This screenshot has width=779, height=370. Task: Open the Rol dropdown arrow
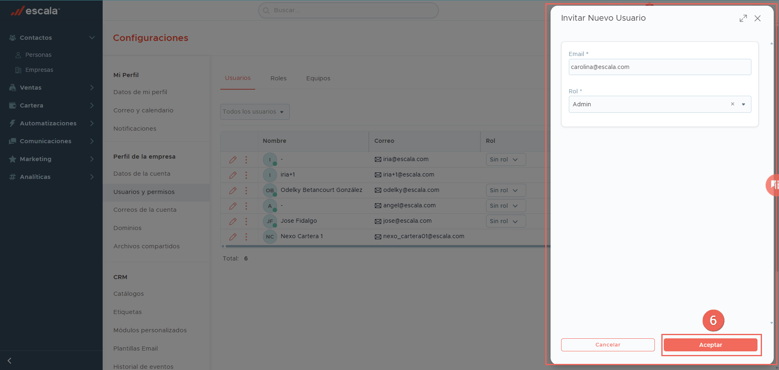744,104
